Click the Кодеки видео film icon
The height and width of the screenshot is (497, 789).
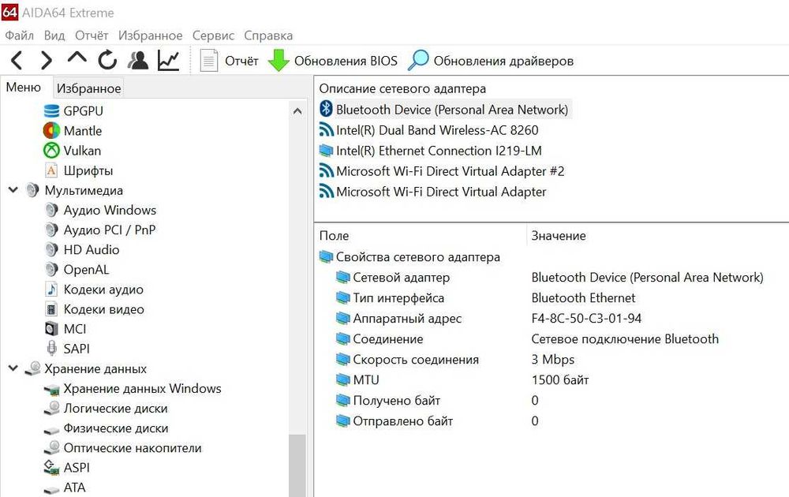pos(51,309)
